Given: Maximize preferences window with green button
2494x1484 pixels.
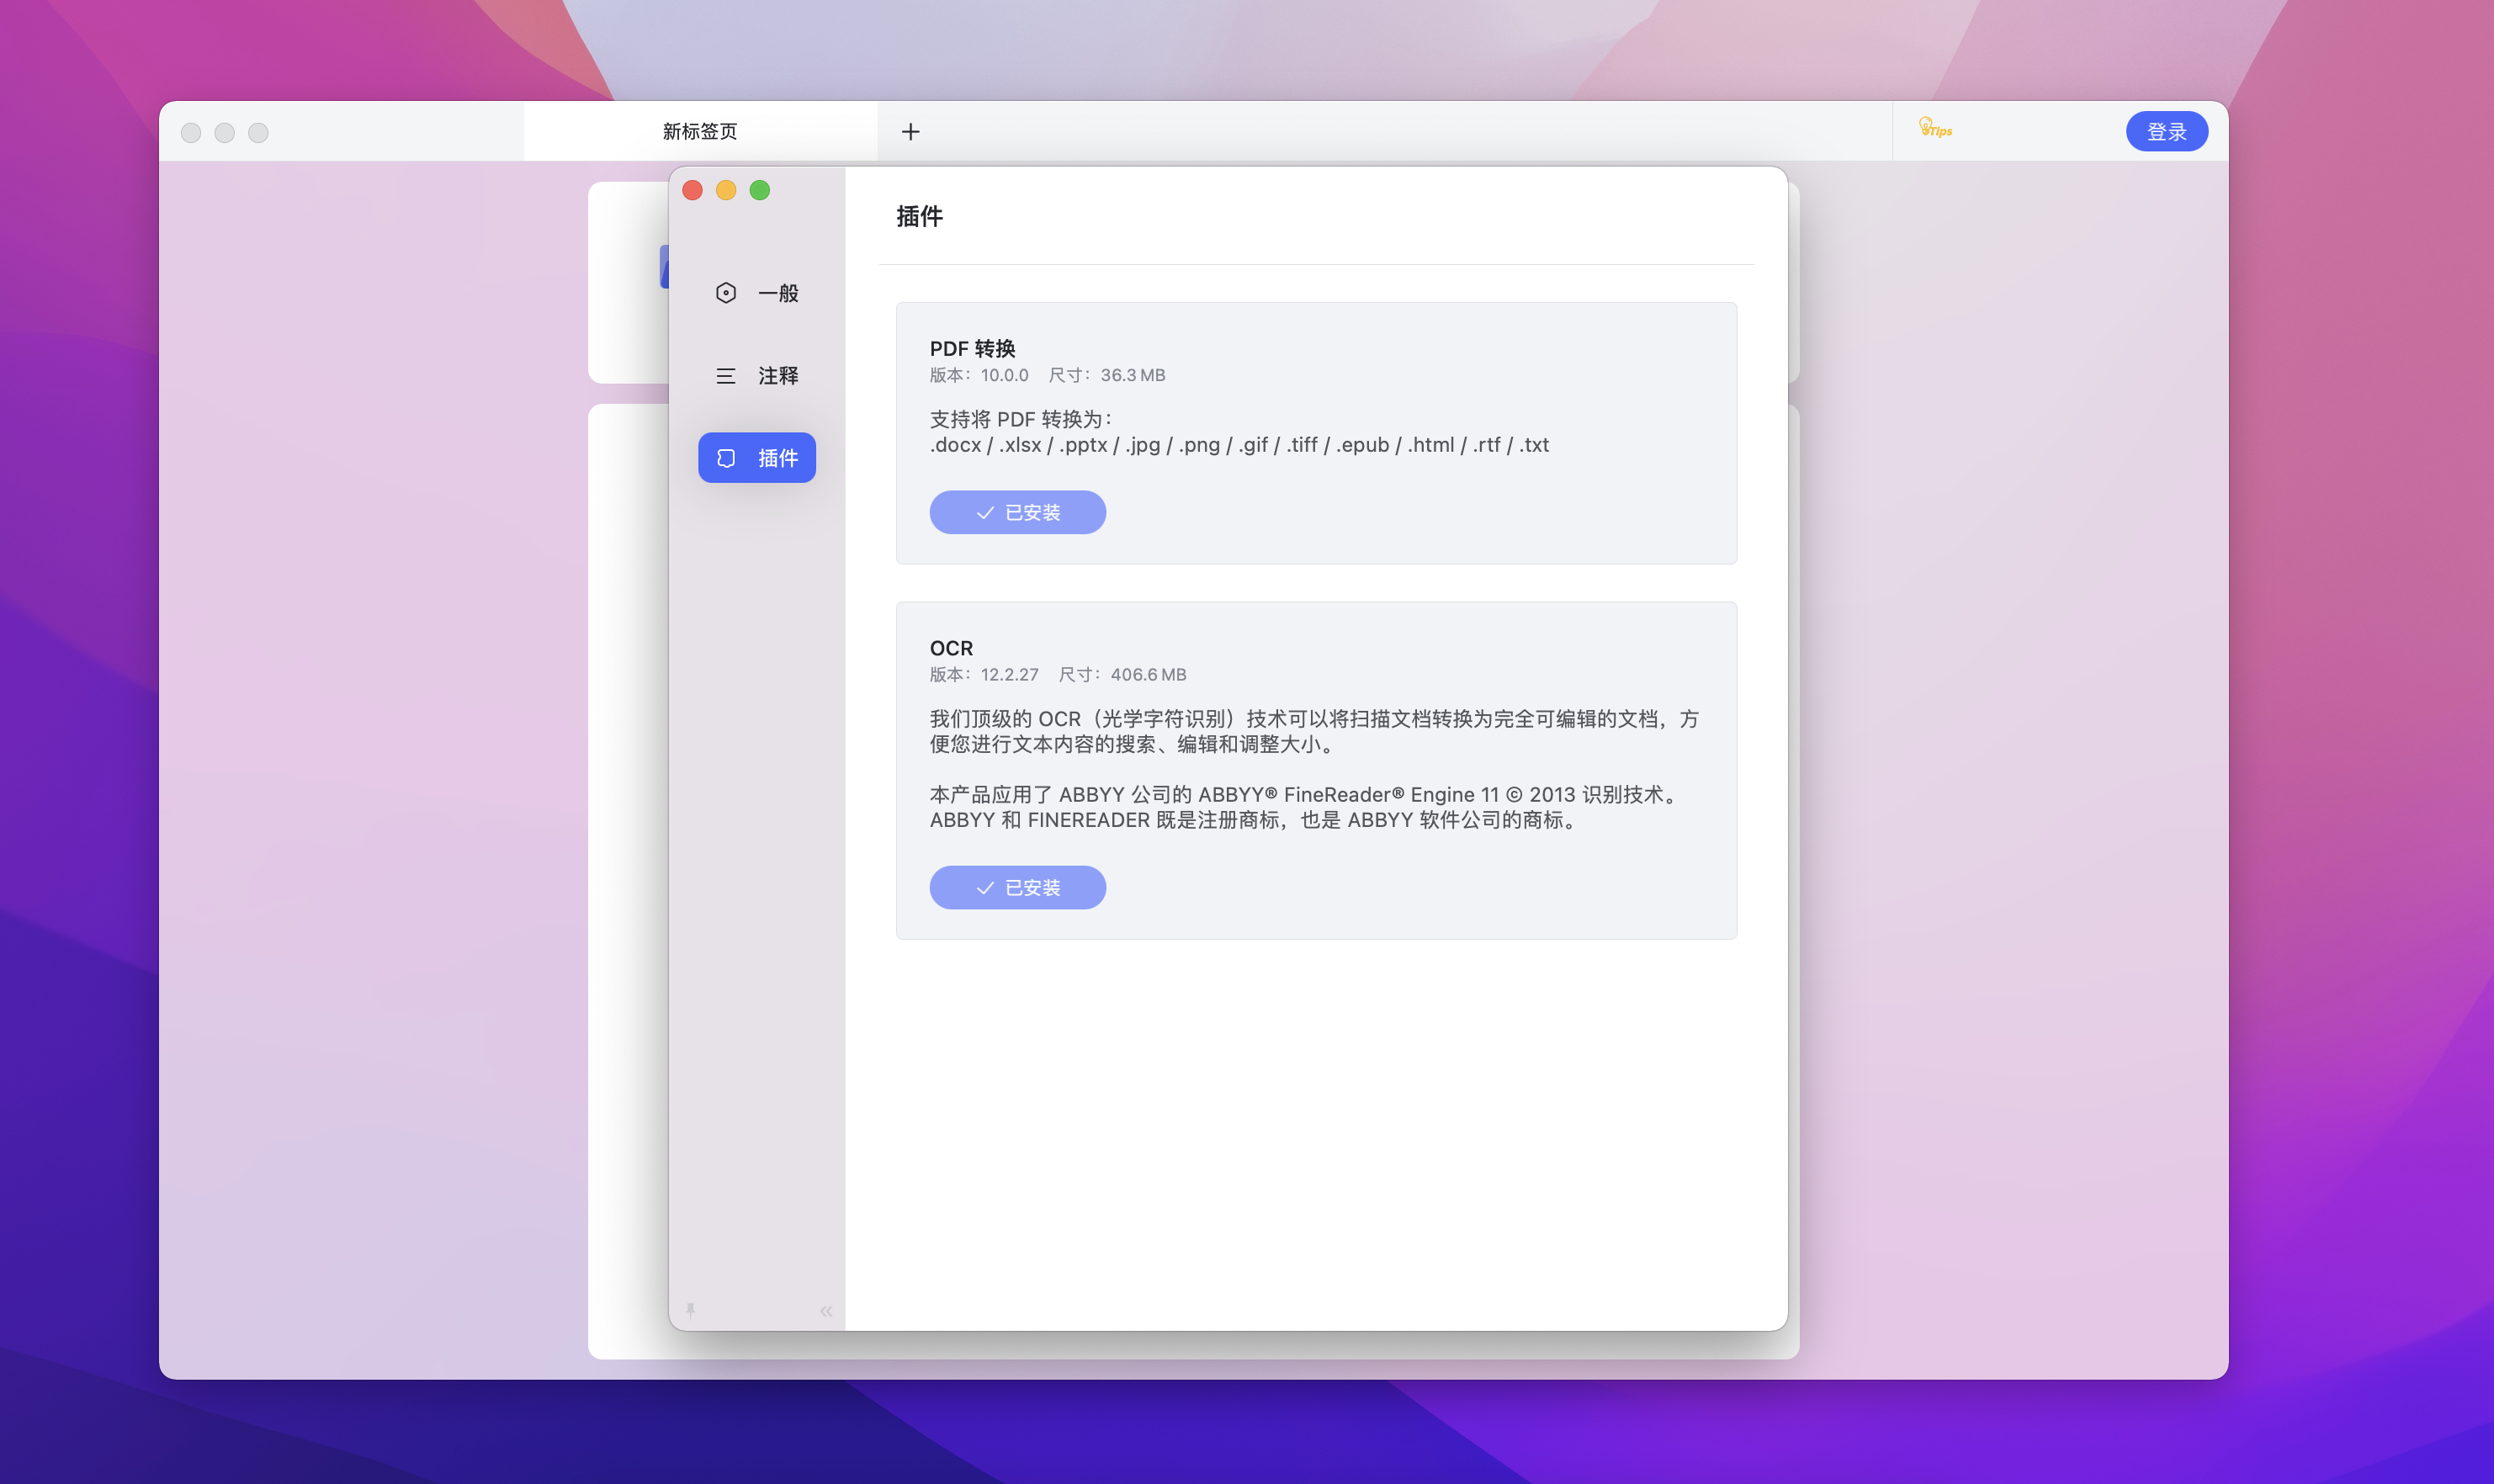Looking at the screenshot, I should pos(760,190).
